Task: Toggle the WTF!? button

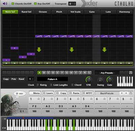Action: 88,93
